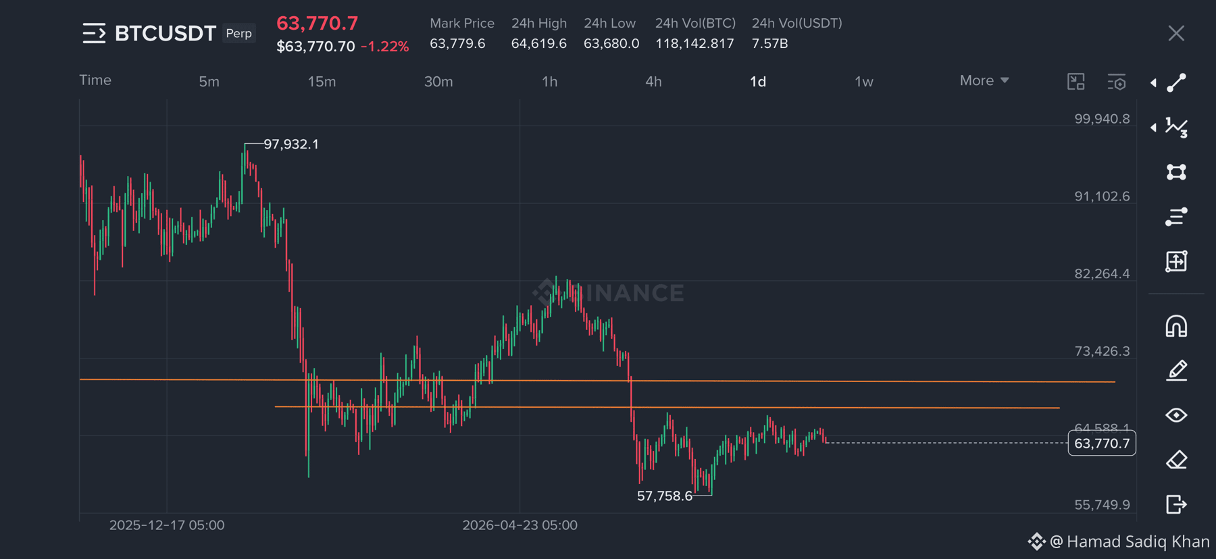Click the last price 63,770.7 in header
The image size is (1216, 559).
coord(318,23)
